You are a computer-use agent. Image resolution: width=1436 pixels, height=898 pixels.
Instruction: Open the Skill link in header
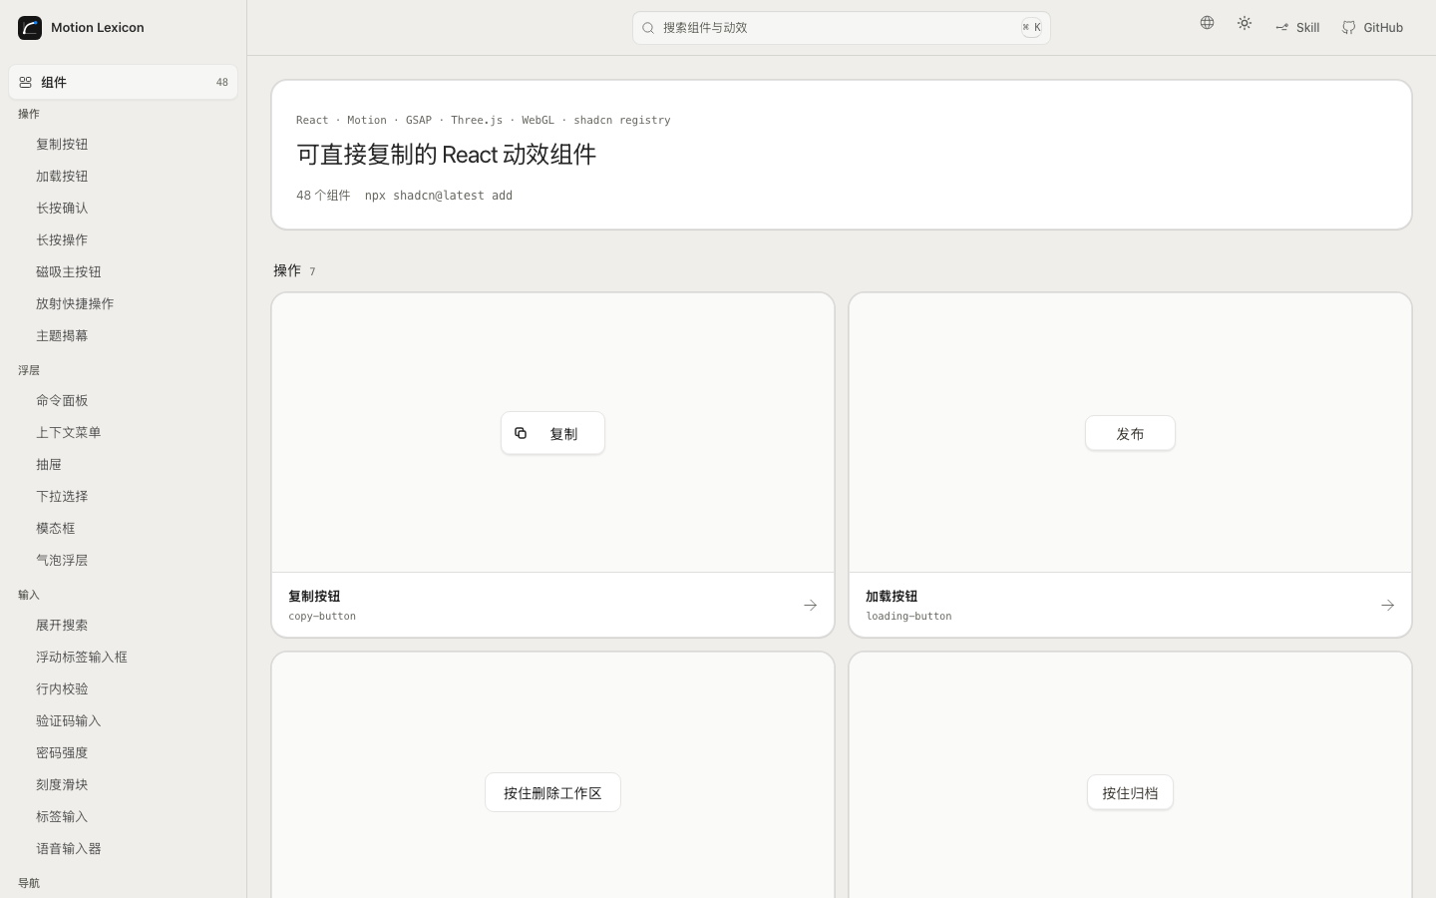tap(1297, 28)
